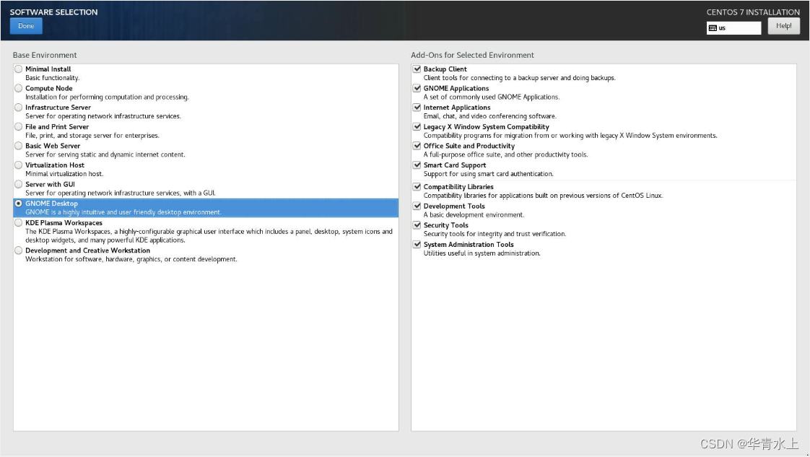Screen dimensions: 810x457
Task: Uncheck Office Suite and Productivity checkbox
Action: (x=417, y=146)
